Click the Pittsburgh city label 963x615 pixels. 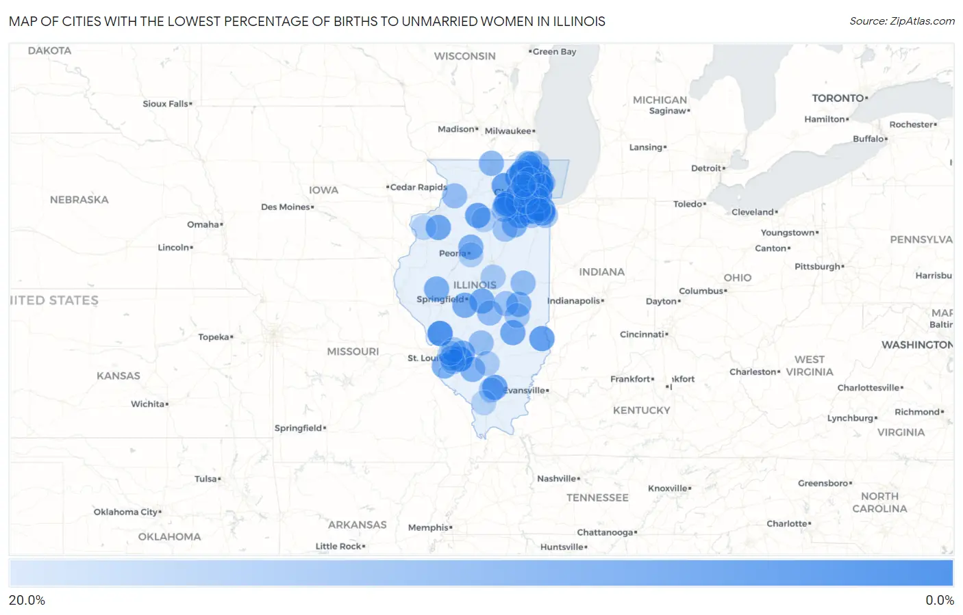point(819,266)
